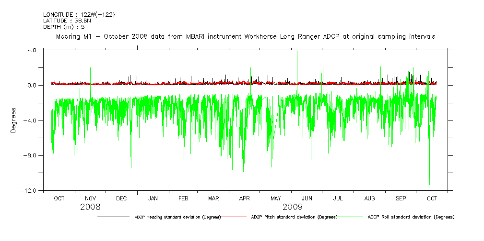Click the -12.0 y-axis tick label

[30, 191]
